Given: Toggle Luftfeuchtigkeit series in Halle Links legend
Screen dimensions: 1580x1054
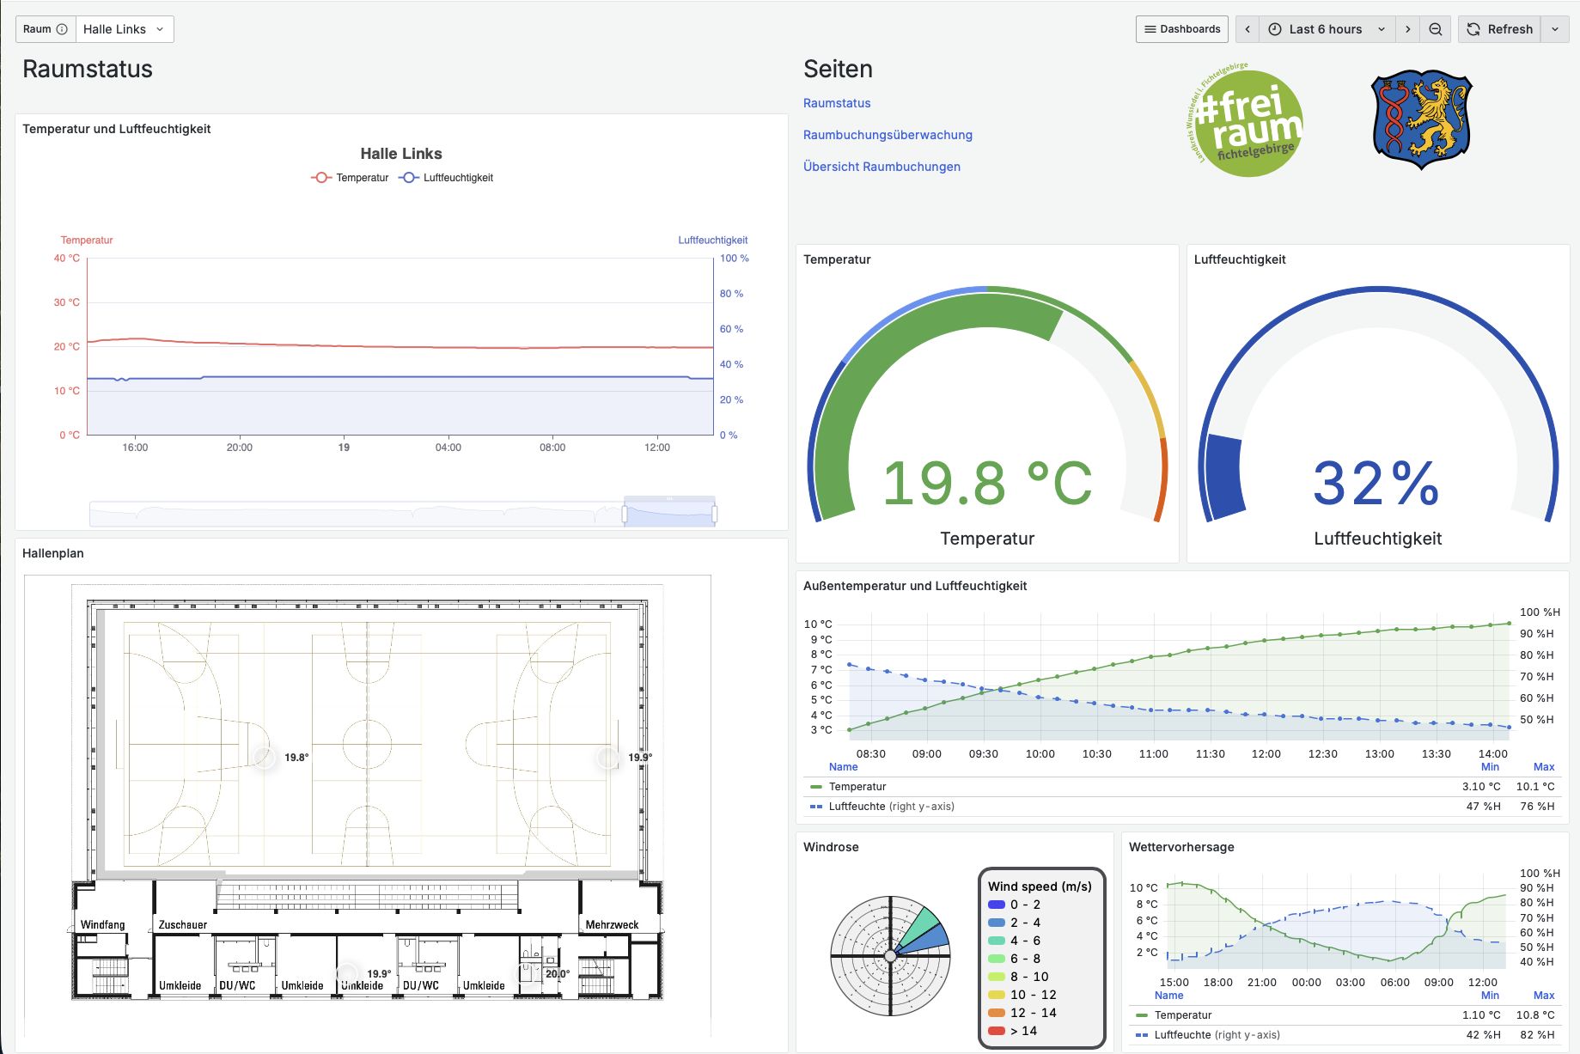Looking at the screenshot, I should tap(446, 178).
